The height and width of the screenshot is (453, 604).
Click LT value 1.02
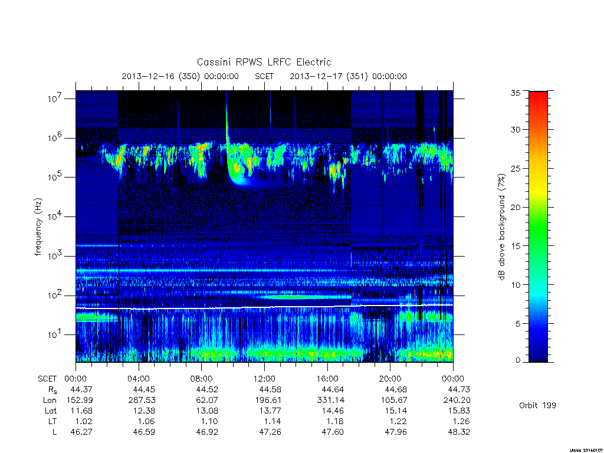84,421
